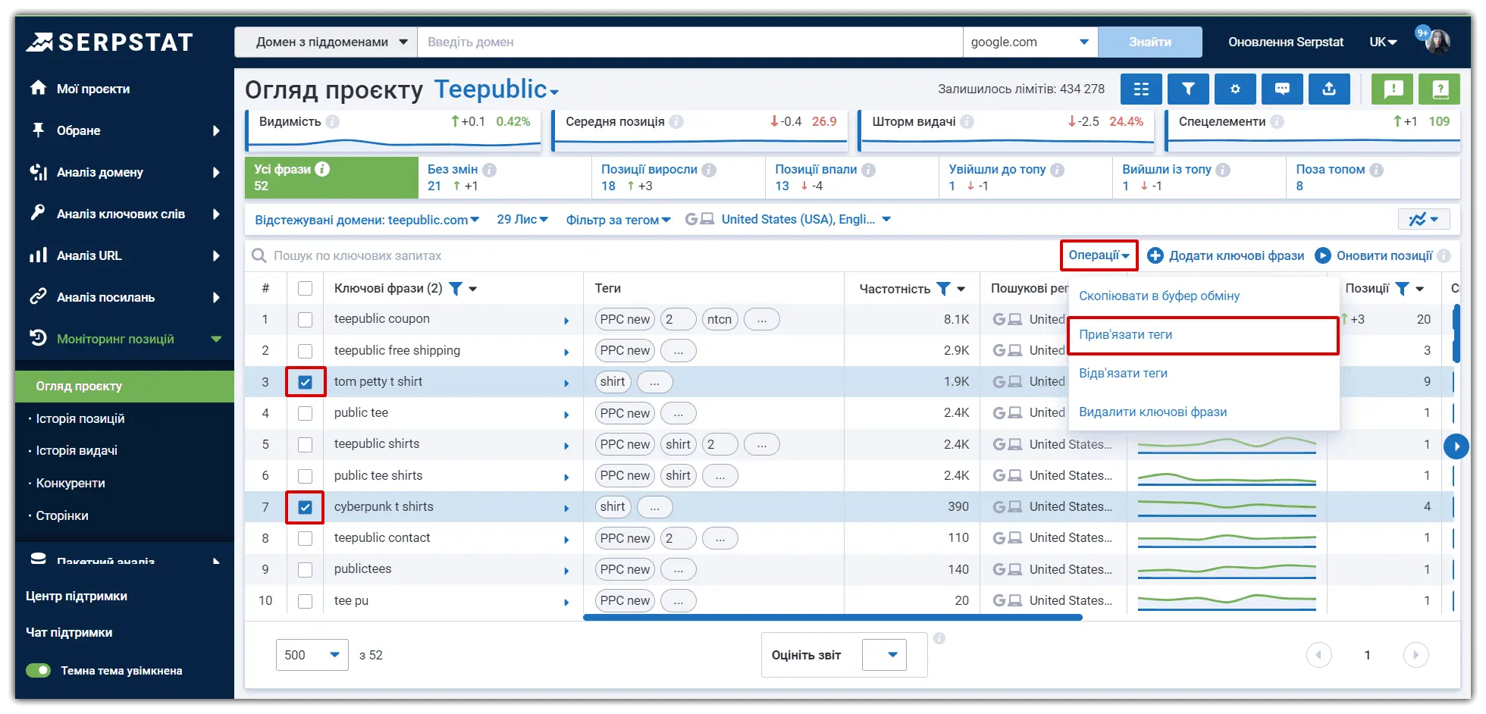
Task: Click the info icon next to Середня позиція
Action: tap(676, 121)
